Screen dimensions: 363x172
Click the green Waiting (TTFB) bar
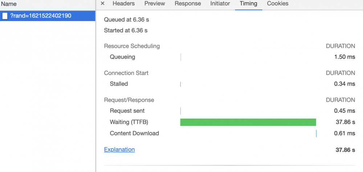pyautogui.click(x=248, y=122)
